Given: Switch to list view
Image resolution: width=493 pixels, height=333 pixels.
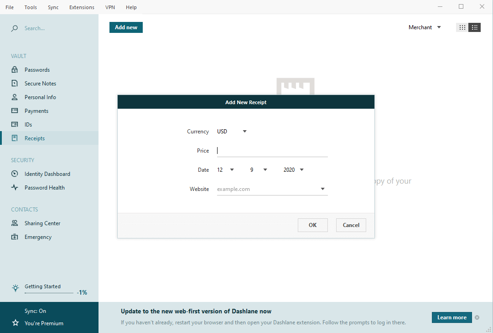Looking at the screenshot, I should (474, 27).
